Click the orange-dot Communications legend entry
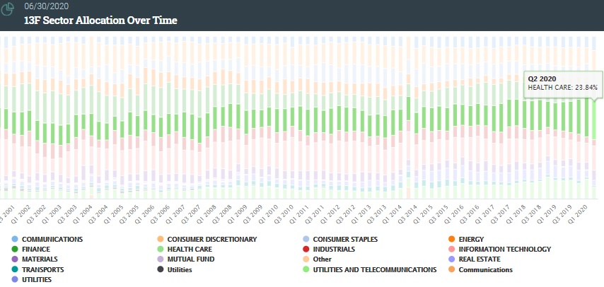This screenshot has height=287, width=604. point(484,270)
